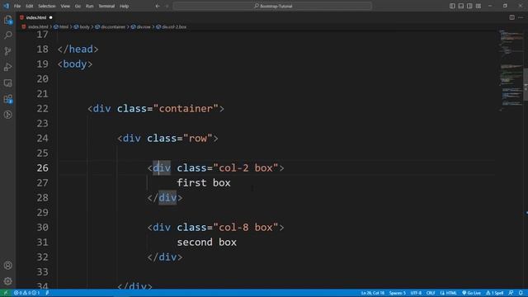528x297 pixels.
Task: Open the Selection menu
Action: [x=46, y=6]
